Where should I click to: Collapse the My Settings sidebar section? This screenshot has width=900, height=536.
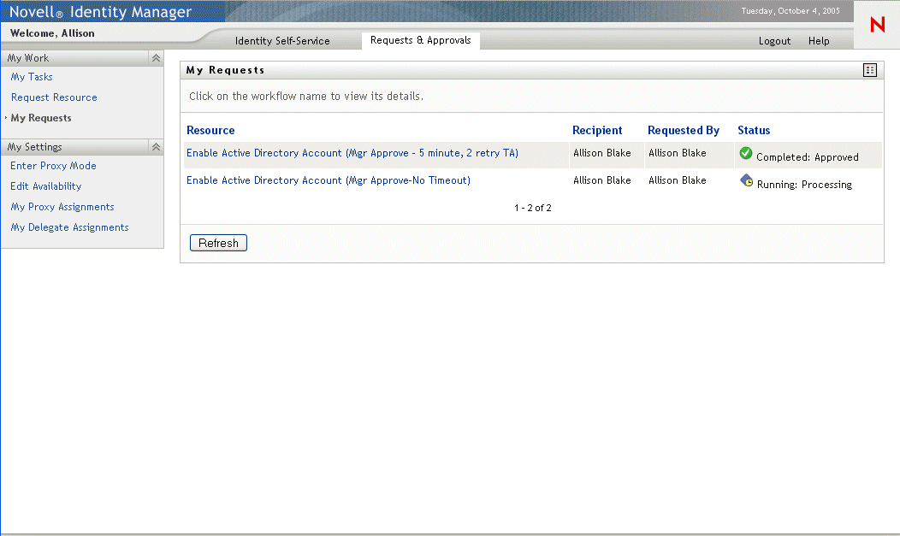[155, 146]
